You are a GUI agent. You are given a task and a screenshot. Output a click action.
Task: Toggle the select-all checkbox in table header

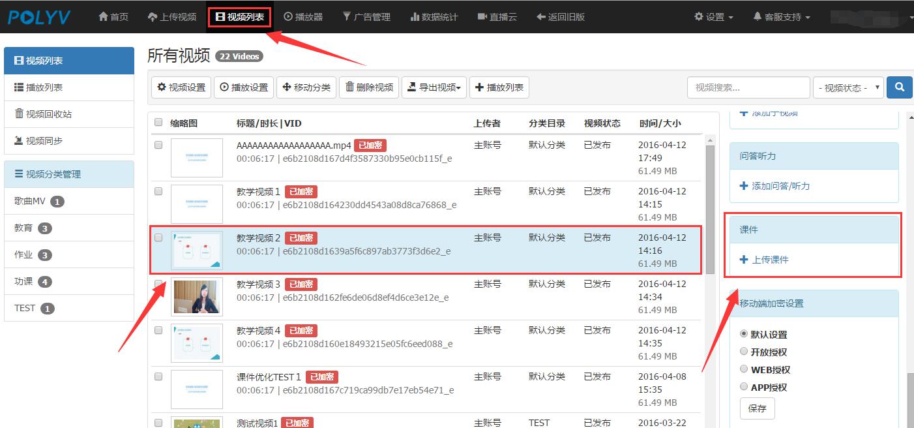[158, 123]
